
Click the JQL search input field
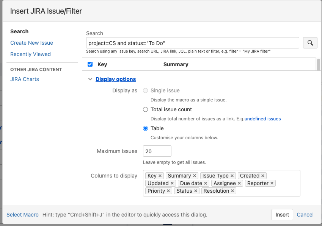coord(192,43)
